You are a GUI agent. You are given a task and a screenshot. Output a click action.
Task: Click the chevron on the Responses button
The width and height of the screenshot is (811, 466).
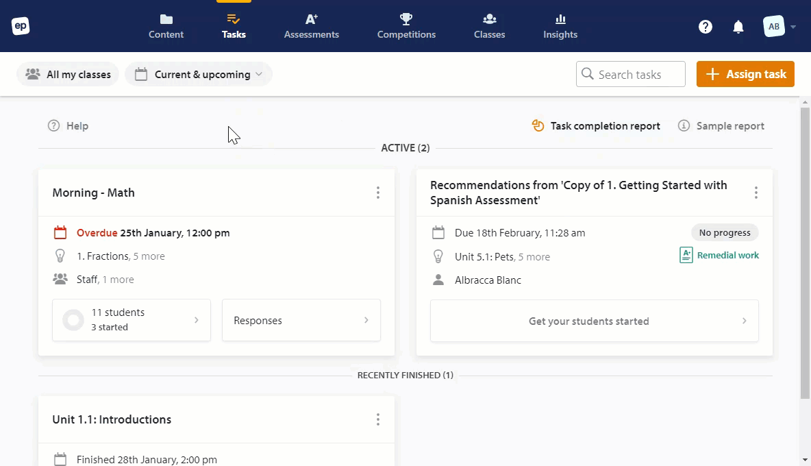366,320
